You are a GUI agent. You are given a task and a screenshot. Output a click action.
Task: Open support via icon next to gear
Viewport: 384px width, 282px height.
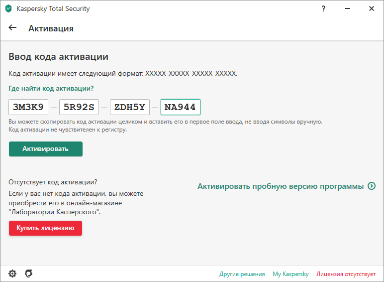pyautogui.click(x=29, y=274)
